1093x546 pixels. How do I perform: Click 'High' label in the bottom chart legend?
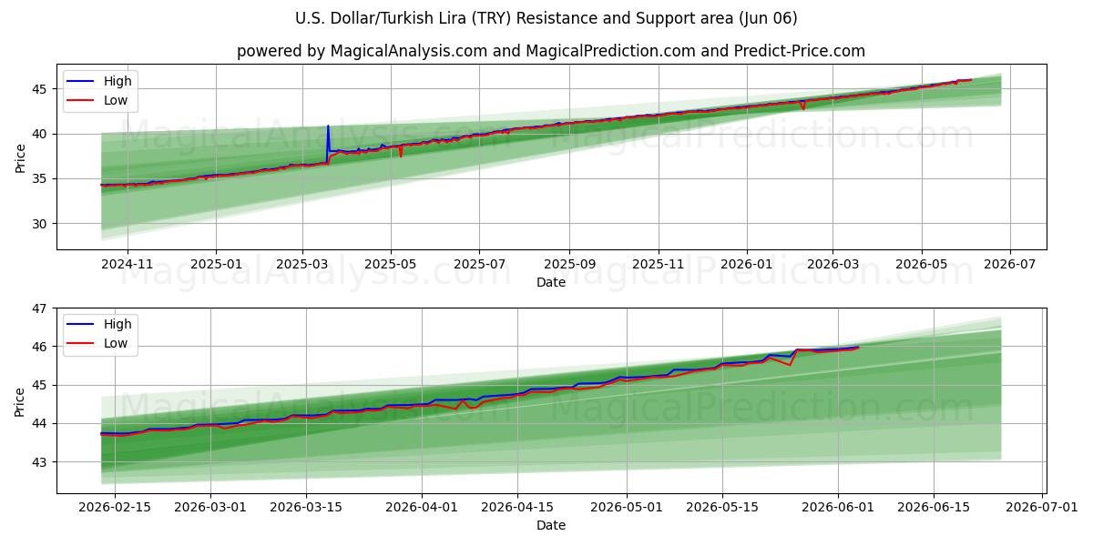pos(117,324)
